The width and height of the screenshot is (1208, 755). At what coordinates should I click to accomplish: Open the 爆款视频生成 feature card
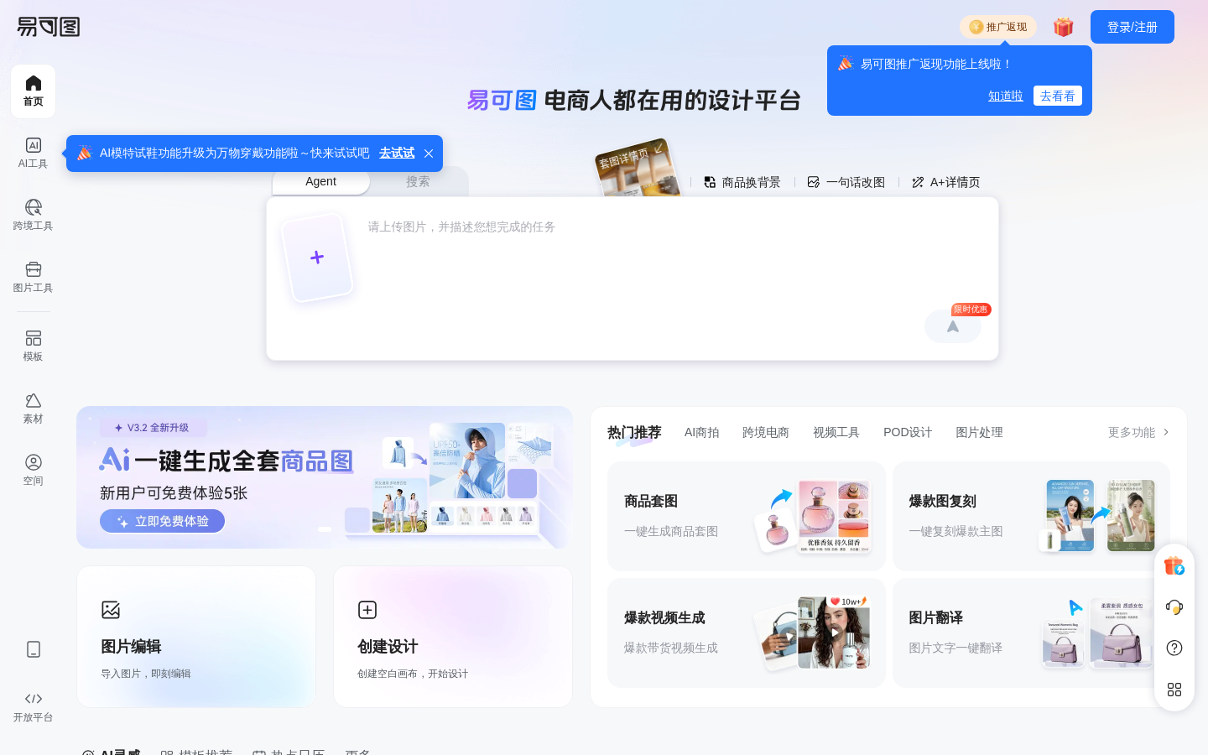click(747, 633)
